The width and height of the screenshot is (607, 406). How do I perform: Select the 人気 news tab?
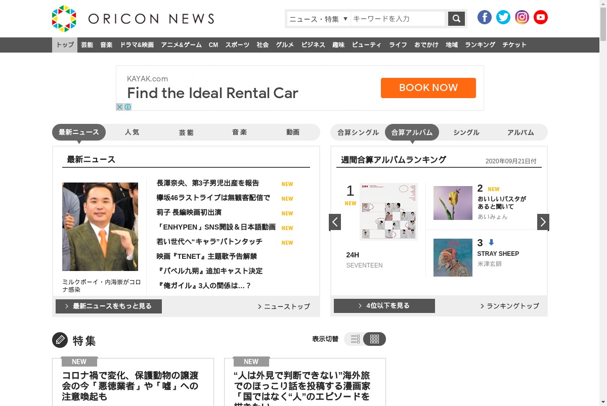coord(132,132)
